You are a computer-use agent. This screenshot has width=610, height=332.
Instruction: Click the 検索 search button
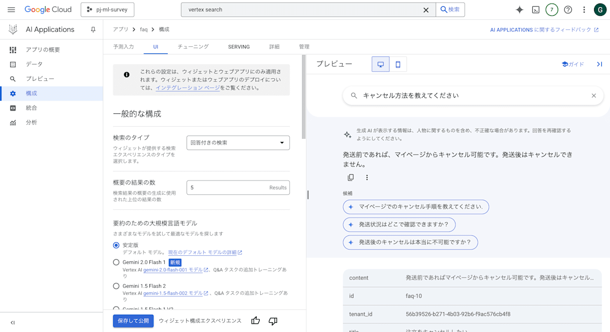[450, 10]
